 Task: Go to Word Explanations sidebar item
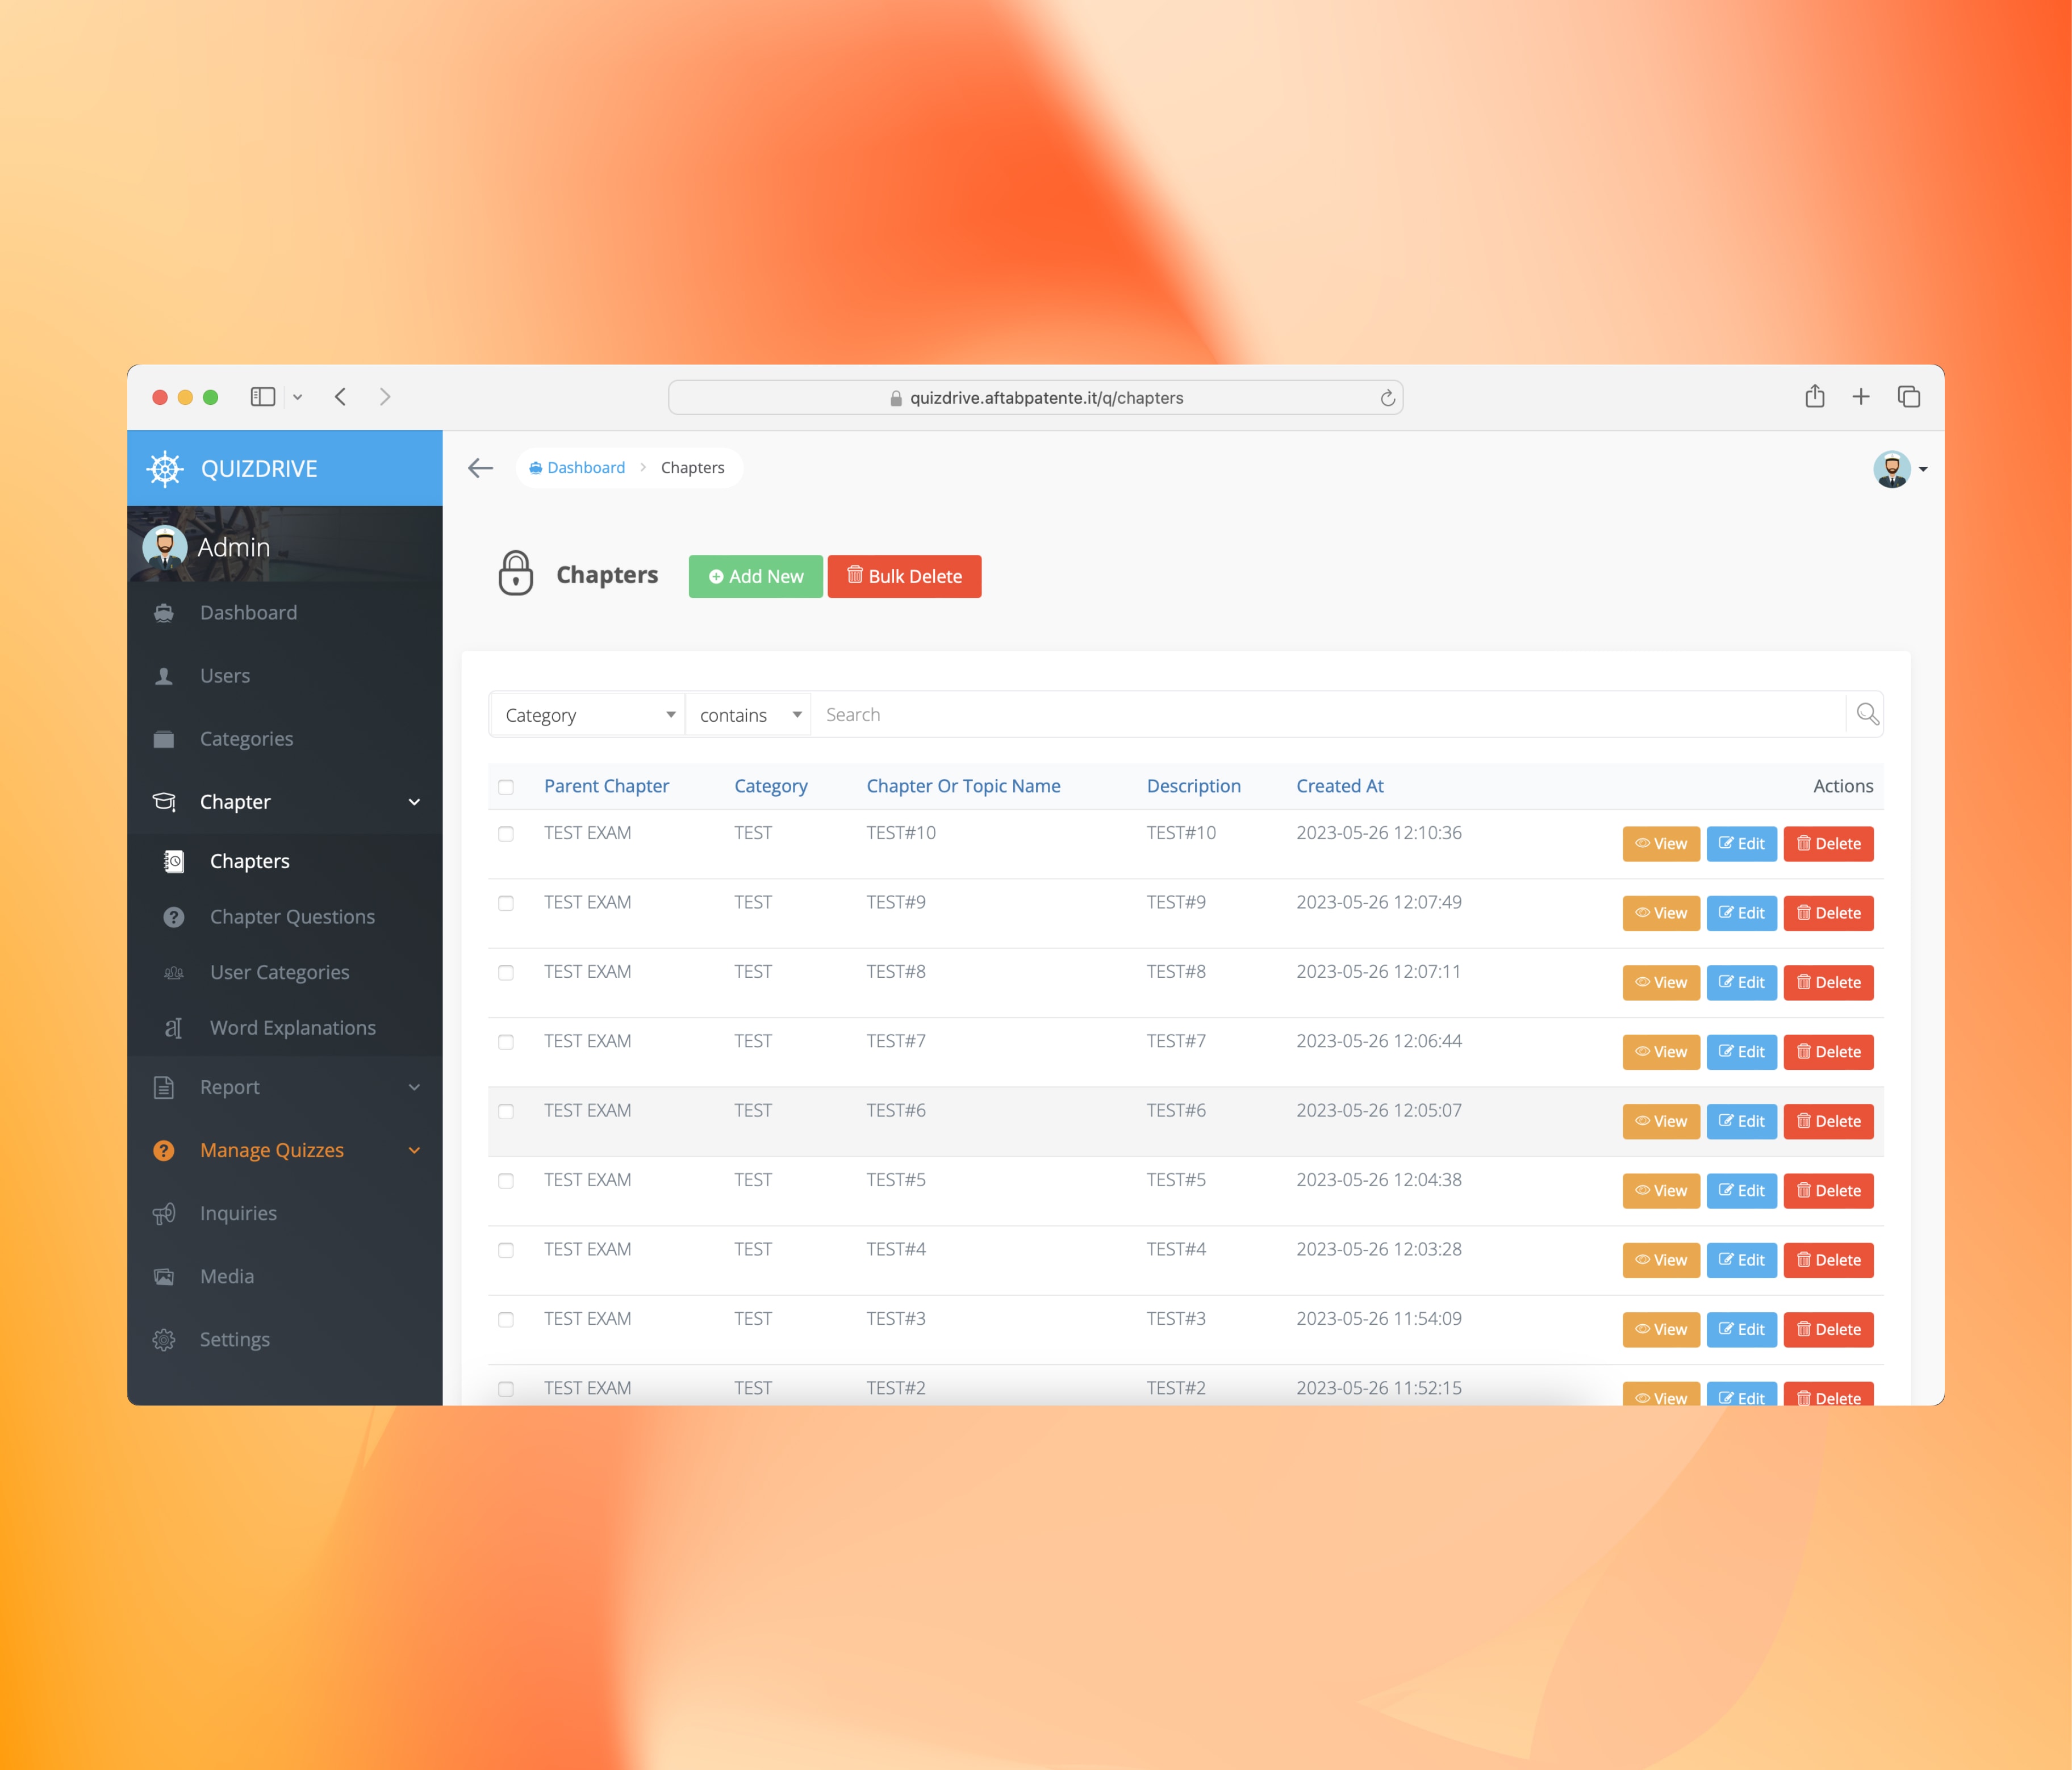pos(292,1028)
